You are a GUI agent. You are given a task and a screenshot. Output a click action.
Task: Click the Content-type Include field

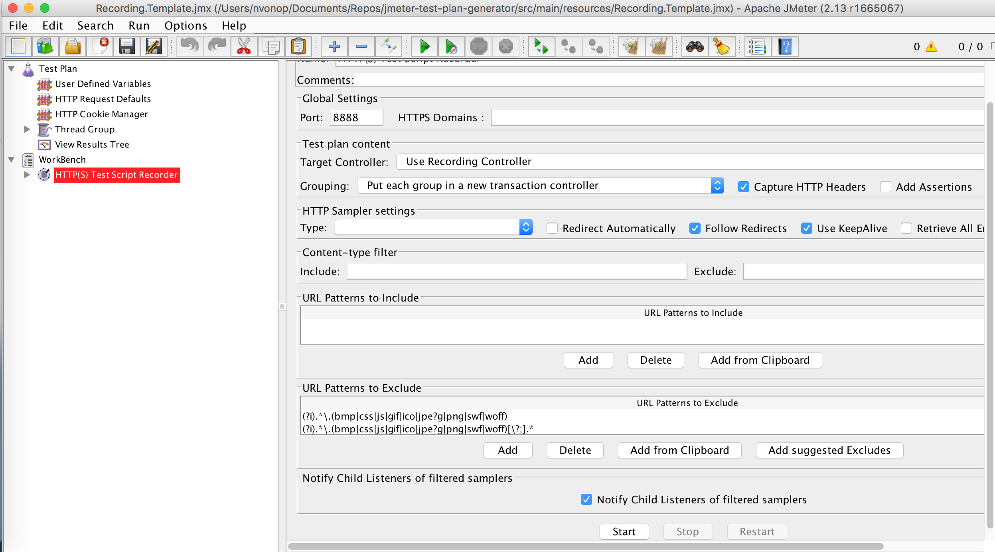click(x=517, y=272)
